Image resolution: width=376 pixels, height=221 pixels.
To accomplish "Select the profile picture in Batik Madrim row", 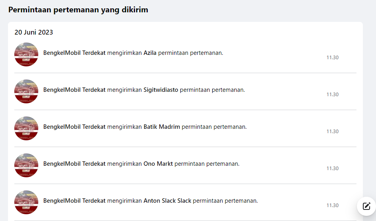I will coord(26,128).
